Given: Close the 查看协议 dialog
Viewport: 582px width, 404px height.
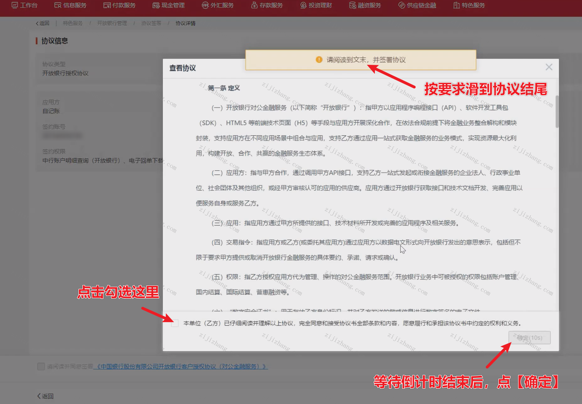Looking at the screenshot, I should (x=549, y=67).
